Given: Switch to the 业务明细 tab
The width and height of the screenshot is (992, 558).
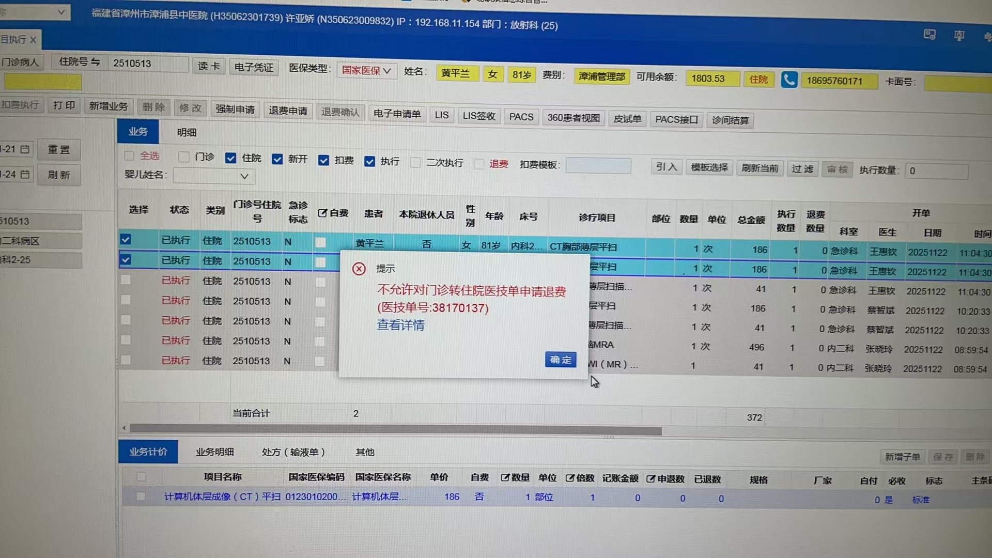Looking at the screenshot, I should click(214, 452).
